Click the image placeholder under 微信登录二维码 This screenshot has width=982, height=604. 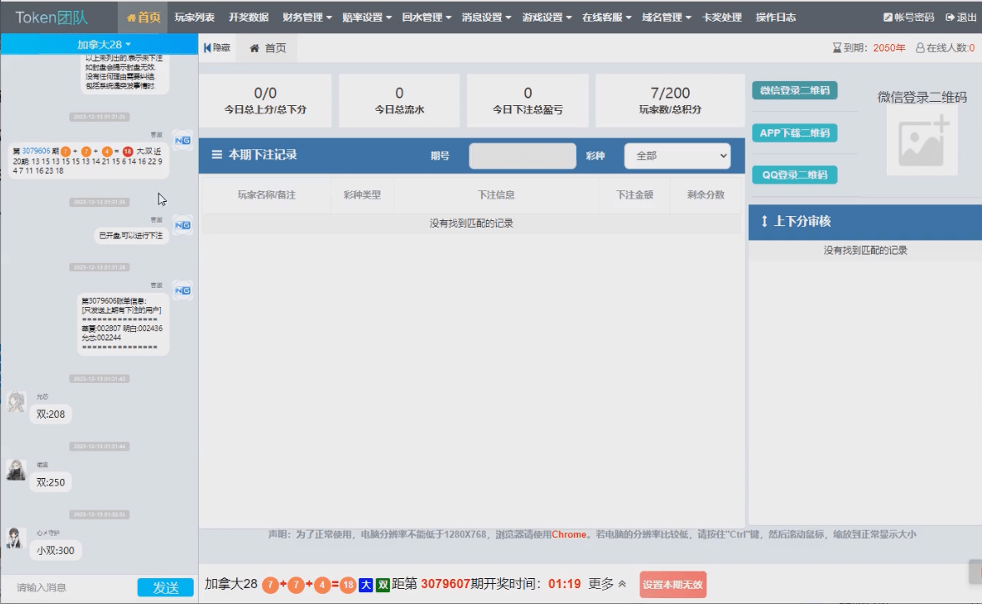(922, 142)
